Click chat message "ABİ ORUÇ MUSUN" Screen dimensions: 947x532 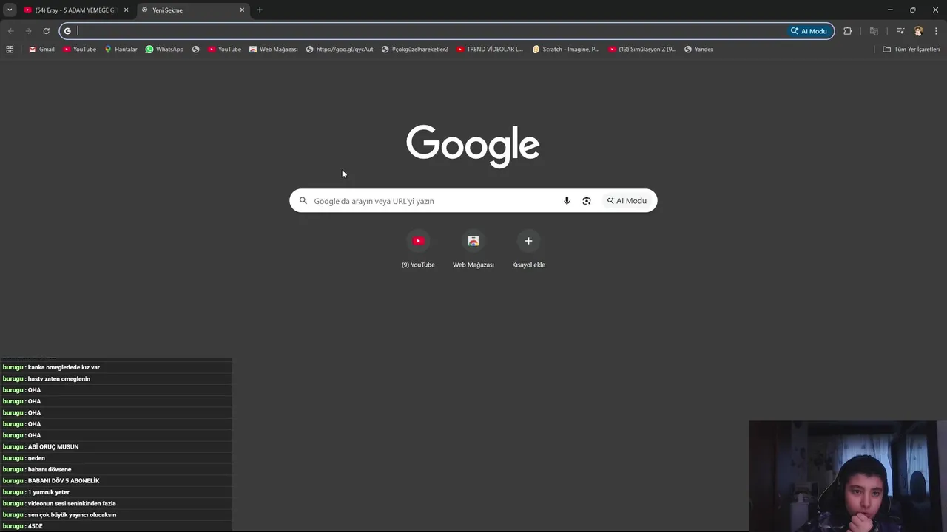pos(53,447)
